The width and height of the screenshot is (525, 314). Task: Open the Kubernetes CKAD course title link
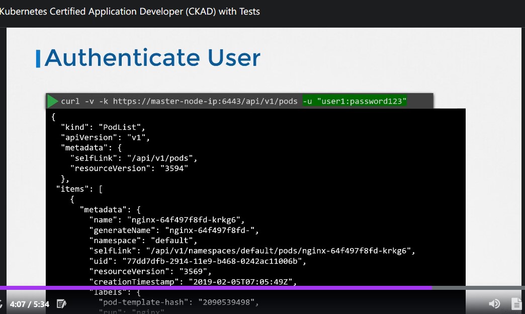[x=130, y=12]
